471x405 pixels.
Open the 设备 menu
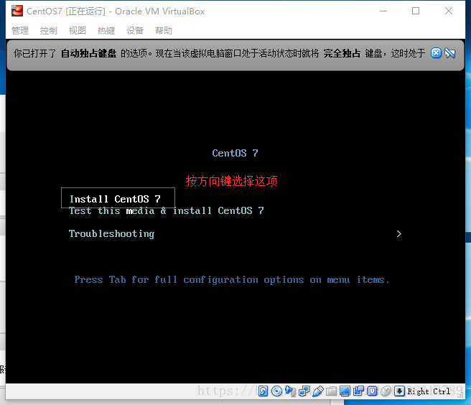(135, 30)
